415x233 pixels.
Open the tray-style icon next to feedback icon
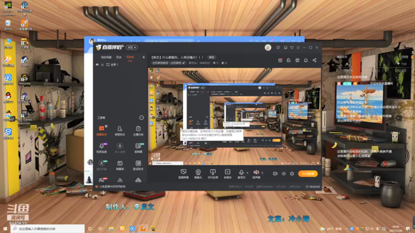click(285, 48)
